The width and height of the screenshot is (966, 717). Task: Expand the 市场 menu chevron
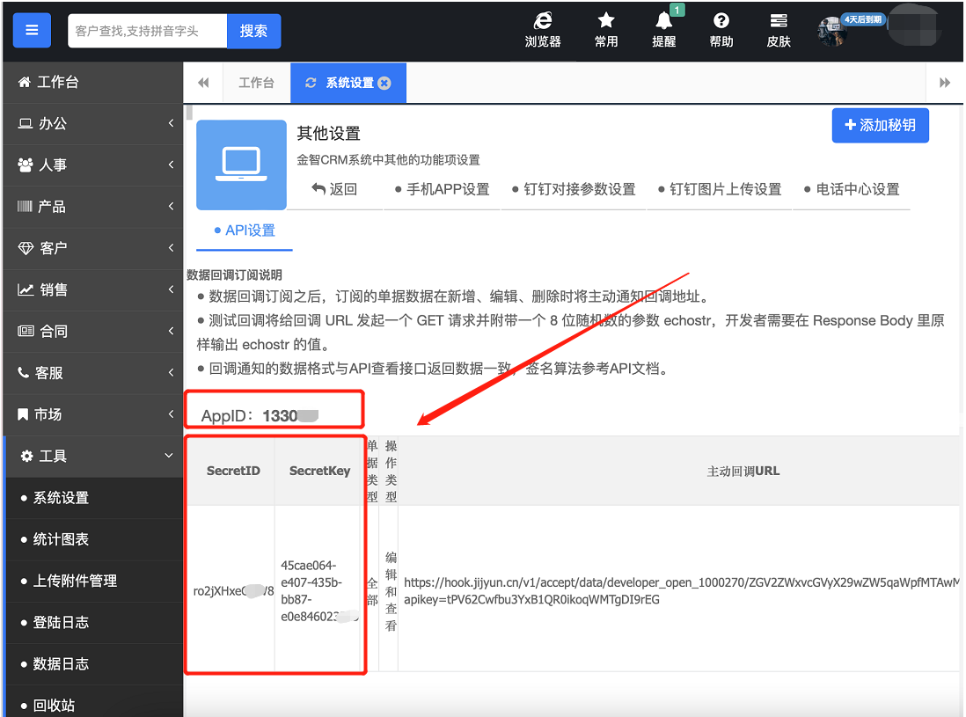[x=171, y=414]
